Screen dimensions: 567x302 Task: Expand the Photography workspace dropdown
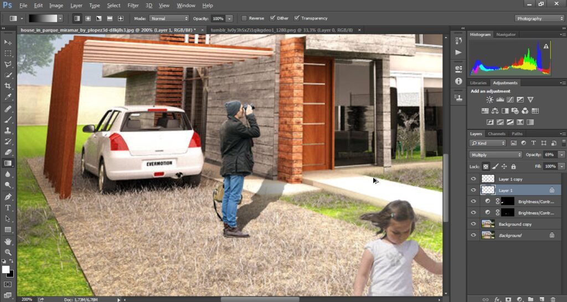(539, 18)
